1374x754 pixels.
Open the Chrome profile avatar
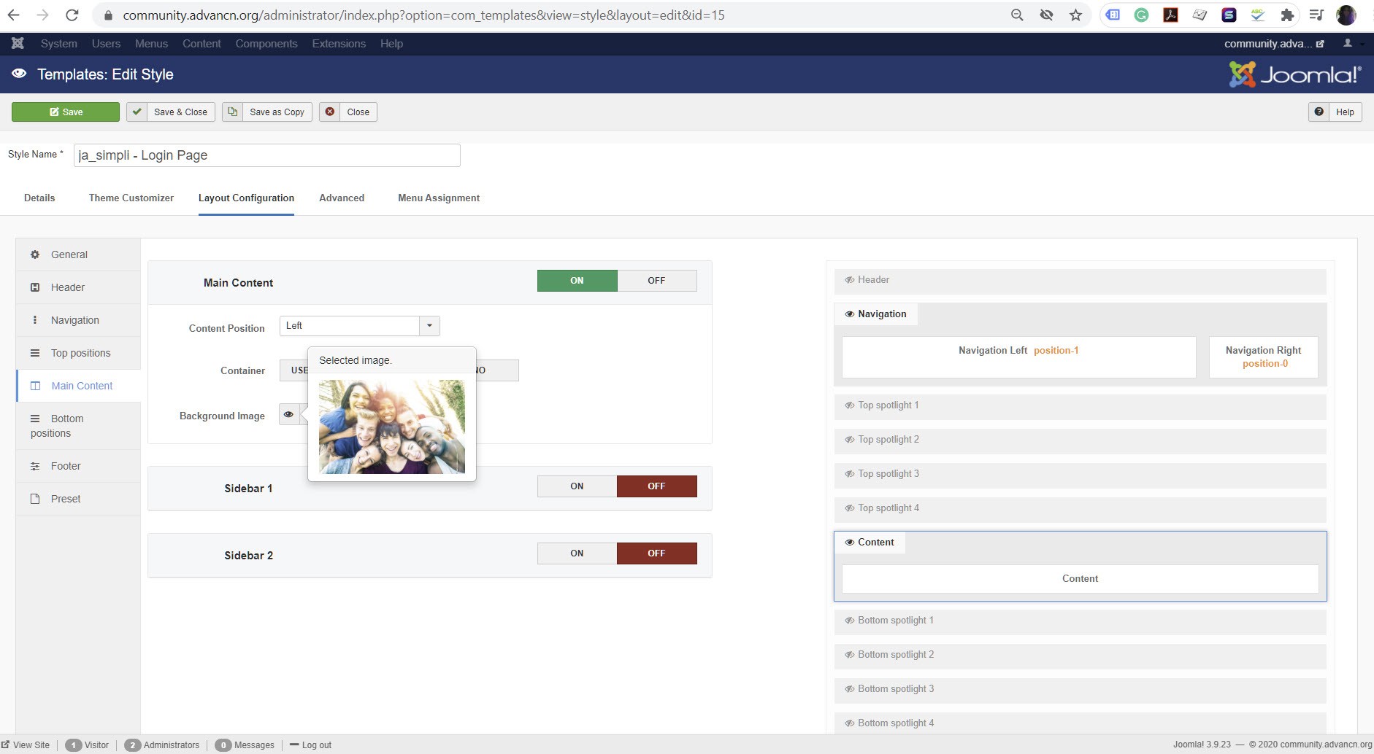pos(1346,15)
